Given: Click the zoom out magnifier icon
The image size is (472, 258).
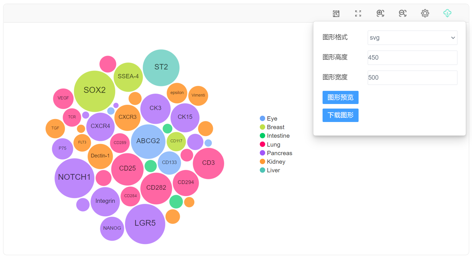Looking at the screenshot, I should coord(403,13).
